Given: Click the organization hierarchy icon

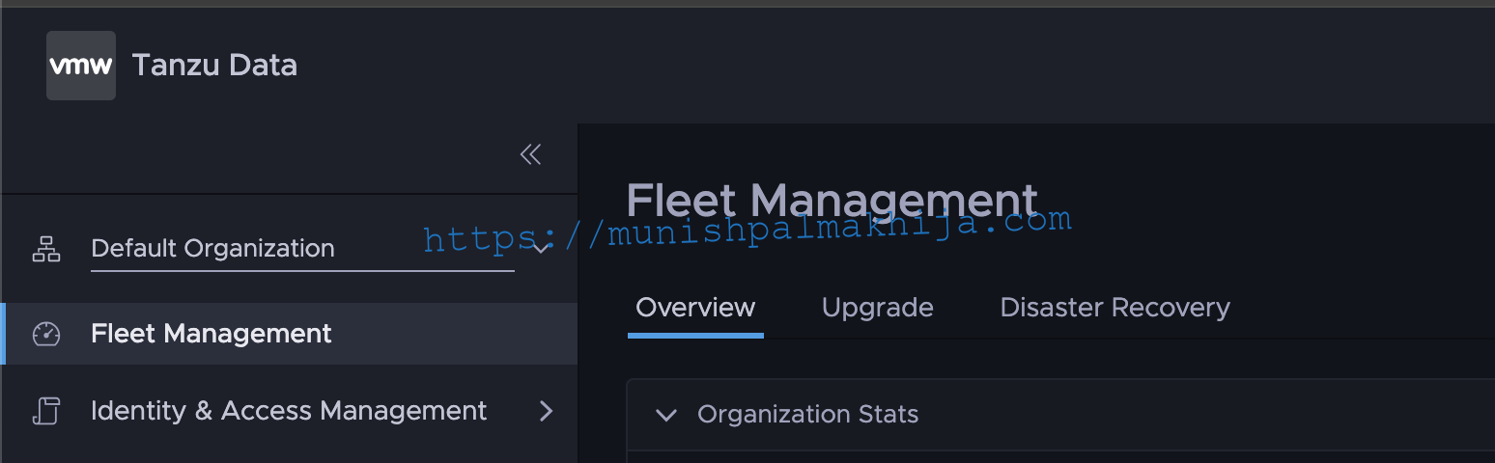Looking at the screenshot, I should 46,249.
